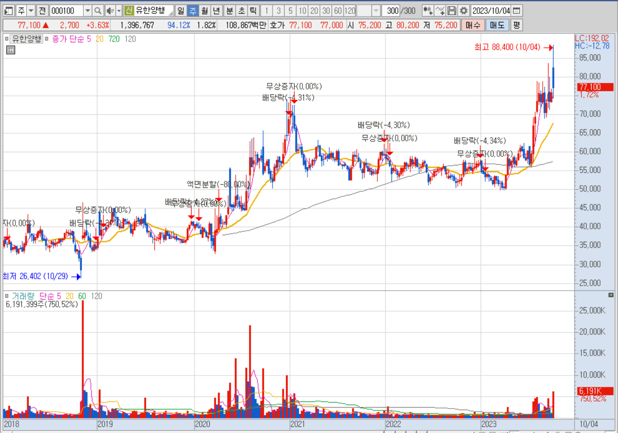Click the 매도 sell button

click(497, 25)
